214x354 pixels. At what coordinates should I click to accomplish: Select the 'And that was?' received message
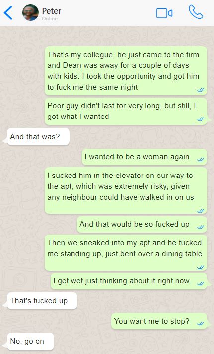(x=38, y=137)
